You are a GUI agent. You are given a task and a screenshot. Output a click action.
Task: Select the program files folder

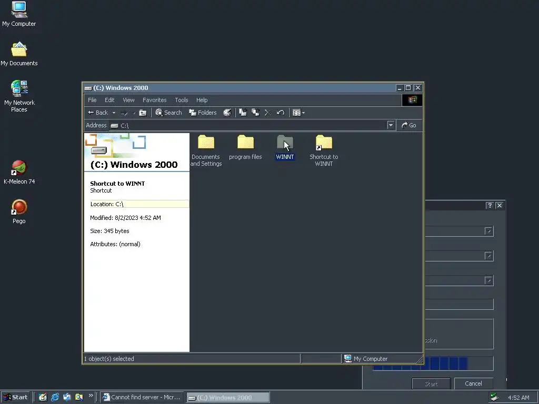pyautogui.click(x=245, y=148)
